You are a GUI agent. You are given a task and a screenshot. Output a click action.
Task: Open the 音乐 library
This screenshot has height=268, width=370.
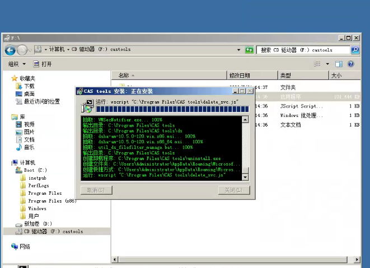pos(29,147)
